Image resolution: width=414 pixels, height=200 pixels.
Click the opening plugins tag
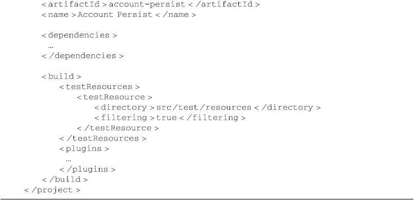[84, 149]
